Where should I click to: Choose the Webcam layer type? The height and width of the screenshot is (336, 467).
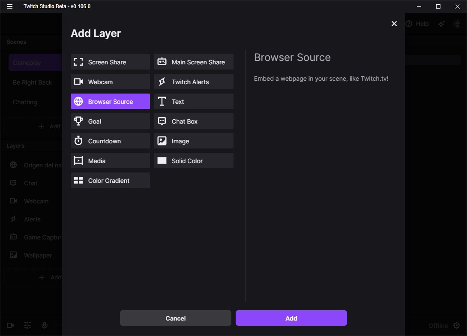(110, 82)
